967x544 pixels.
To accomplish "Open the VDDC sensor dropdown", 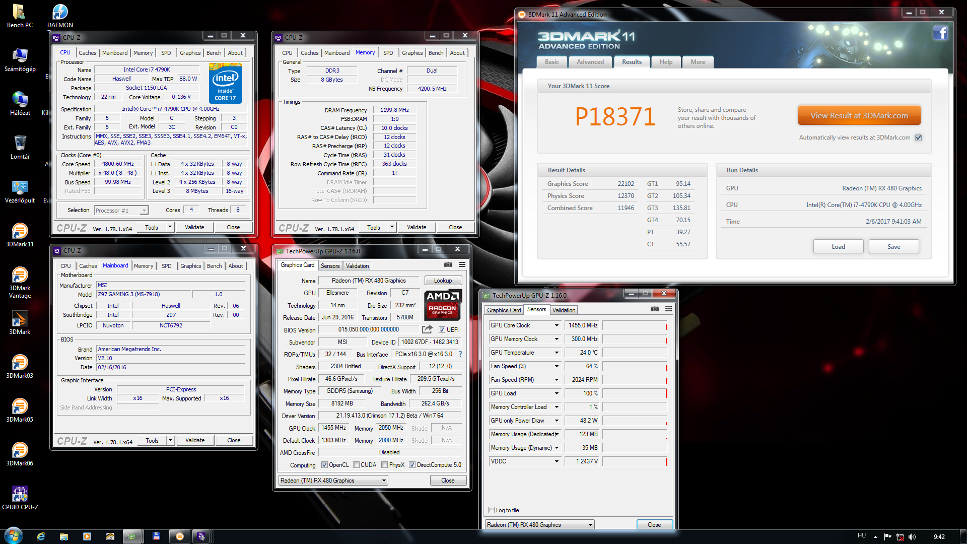I will pos(557,461).
